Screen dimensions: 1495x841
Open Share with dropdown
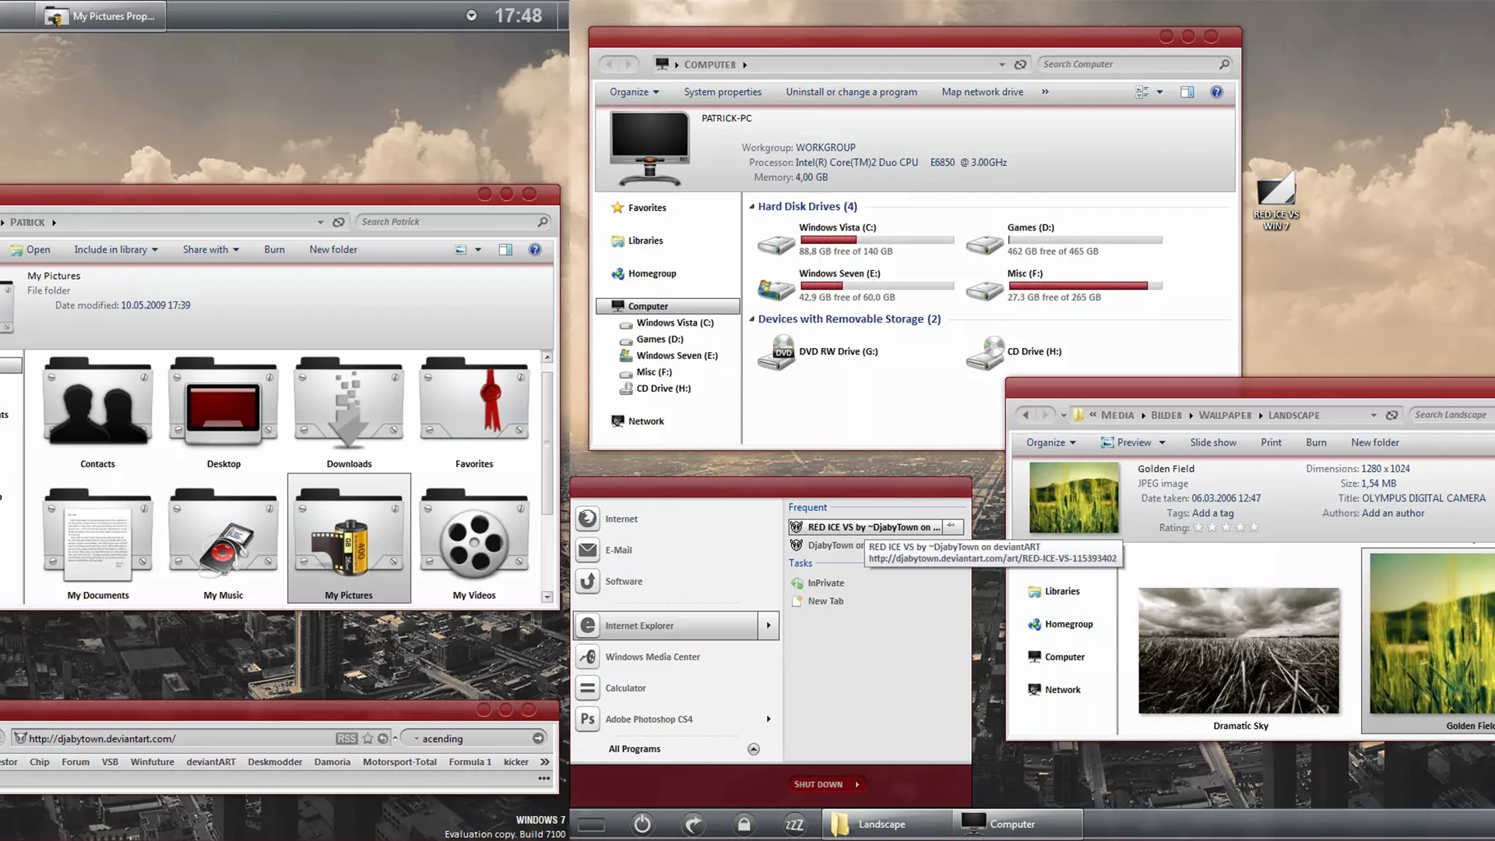[x=211, y=250]
